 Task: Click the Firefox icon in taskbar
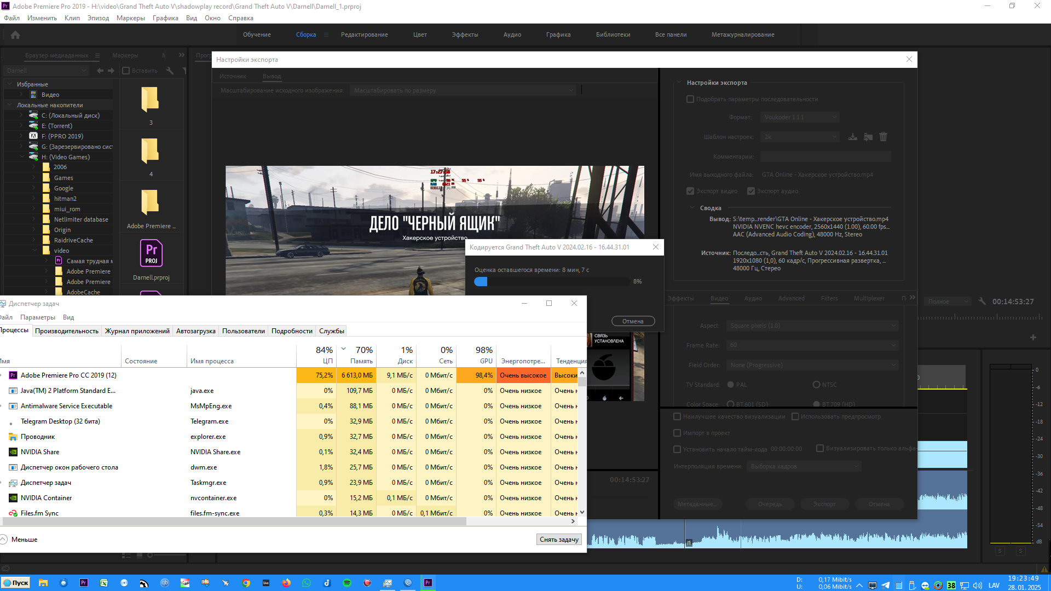point(286,583)
